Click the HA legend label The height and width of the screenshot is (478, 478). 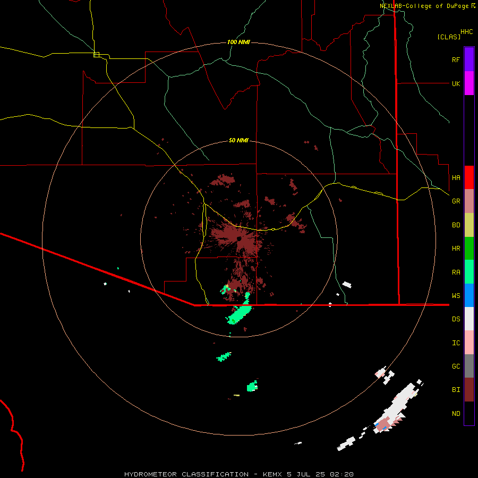pos(456,177)
